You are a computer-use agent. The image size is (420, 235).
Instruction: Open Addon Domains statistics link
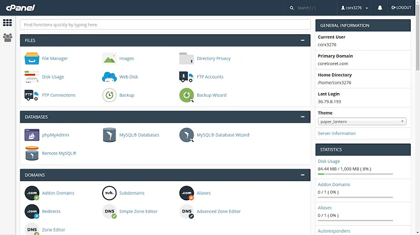[334, 184]
